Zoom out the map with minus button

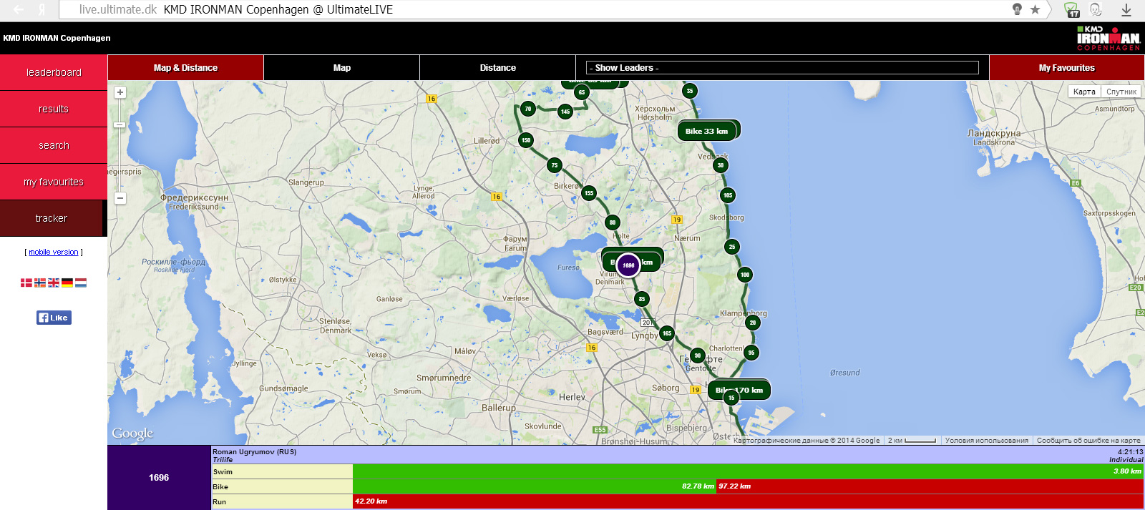click(x=120, y=198)
